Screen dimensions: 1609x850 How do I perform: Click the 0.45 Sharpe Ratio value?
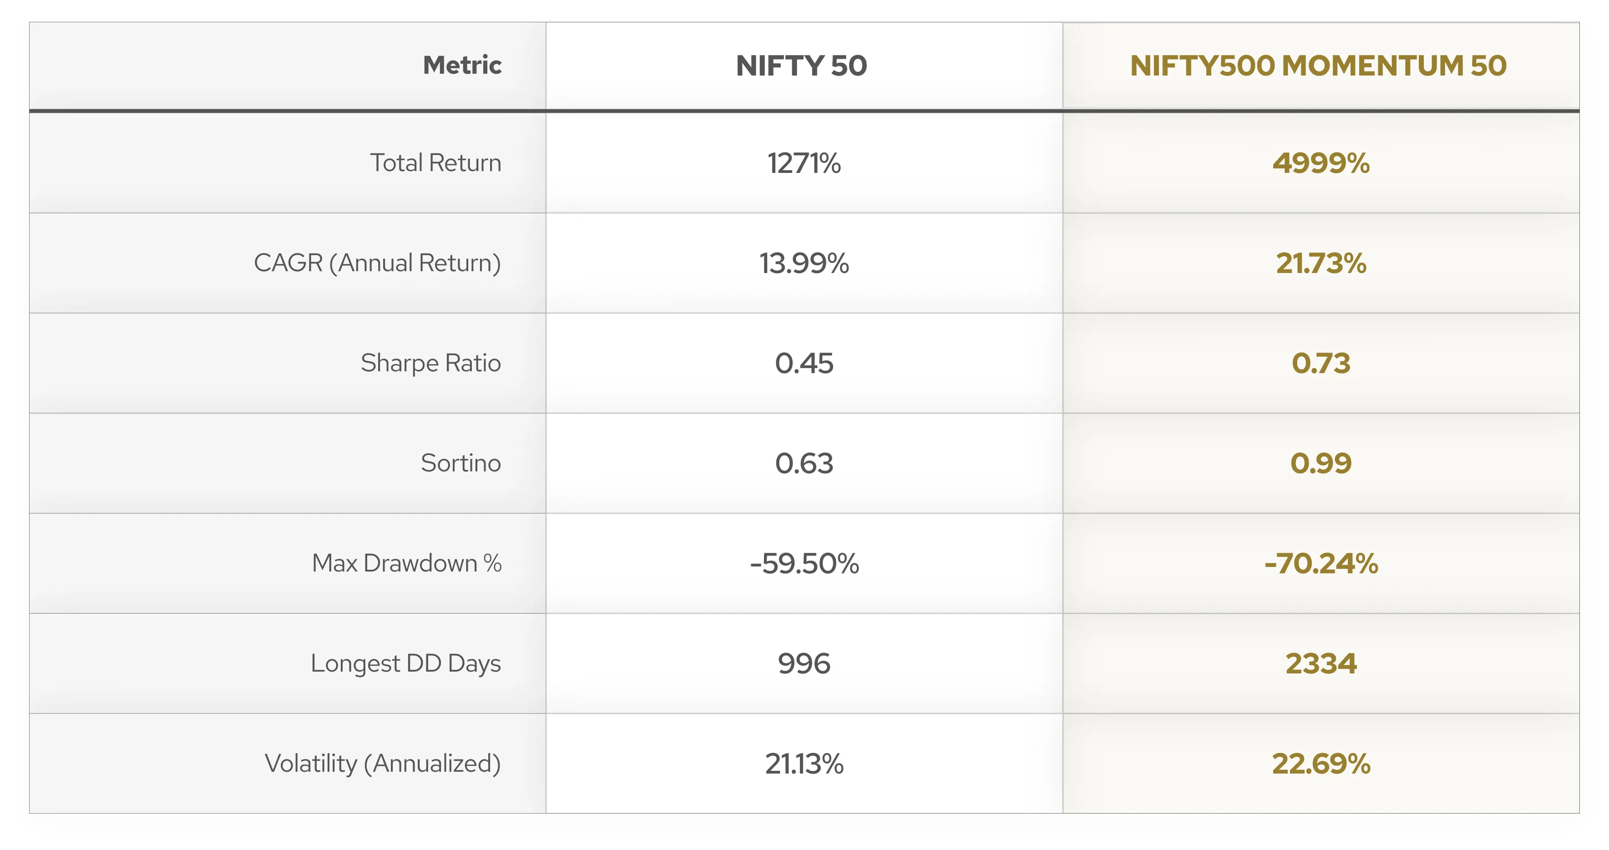(x=804, y=364)
